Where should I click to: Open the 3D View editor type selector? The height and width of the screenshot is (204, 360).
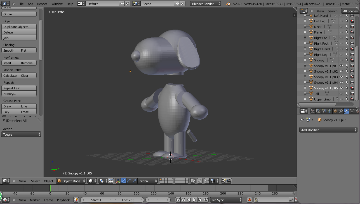(x=6, y=181)
